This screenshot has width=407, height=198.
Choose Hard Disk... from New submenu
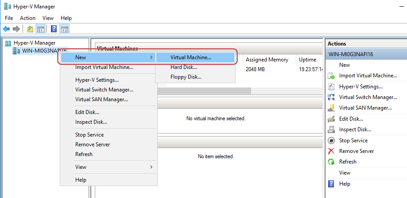[x=195, y=67]
